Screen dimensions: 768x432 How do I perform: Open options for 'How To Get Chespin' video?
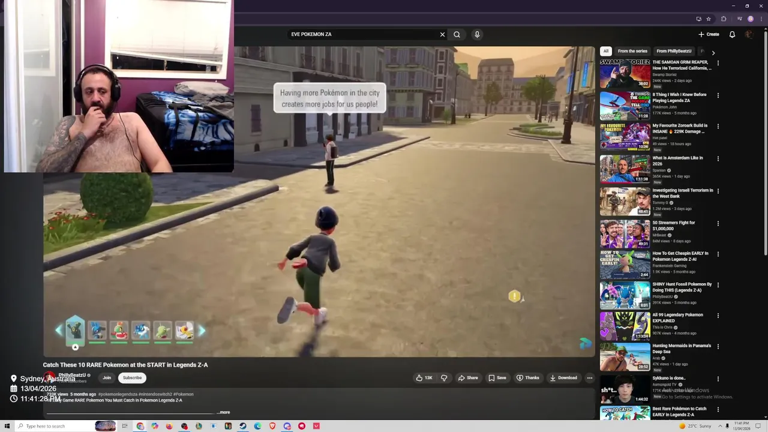[x=718, y=254]
